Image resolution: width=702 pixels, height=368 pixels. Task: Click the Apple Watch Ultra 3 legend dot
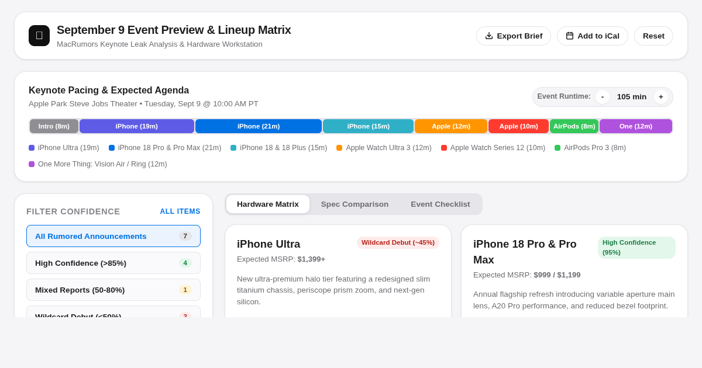point(339,148)
